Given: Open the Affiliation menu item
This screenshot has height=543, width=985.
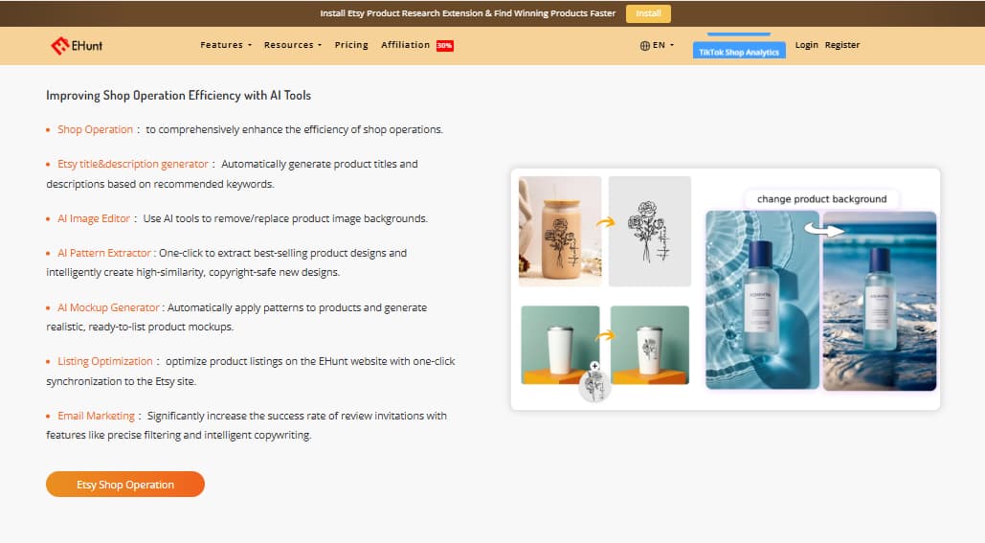Looking at the screenshot, I should click(x=405, y=45).
